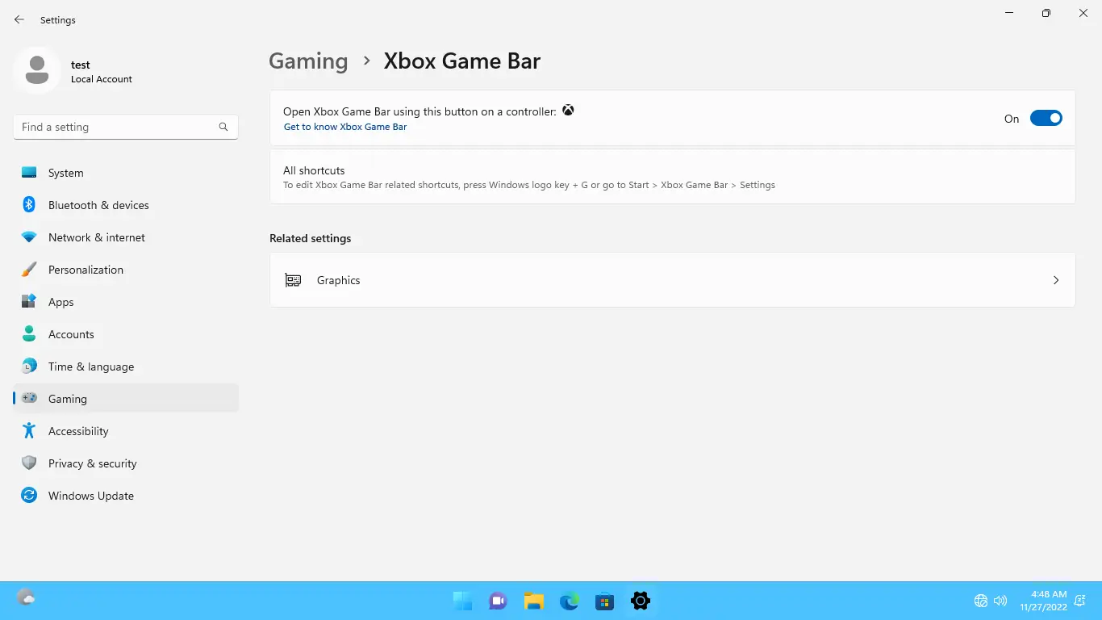Viewport: 1102px width, 620px height.
Task: Open Accessibility settings
Action: (x=126, y=431)
